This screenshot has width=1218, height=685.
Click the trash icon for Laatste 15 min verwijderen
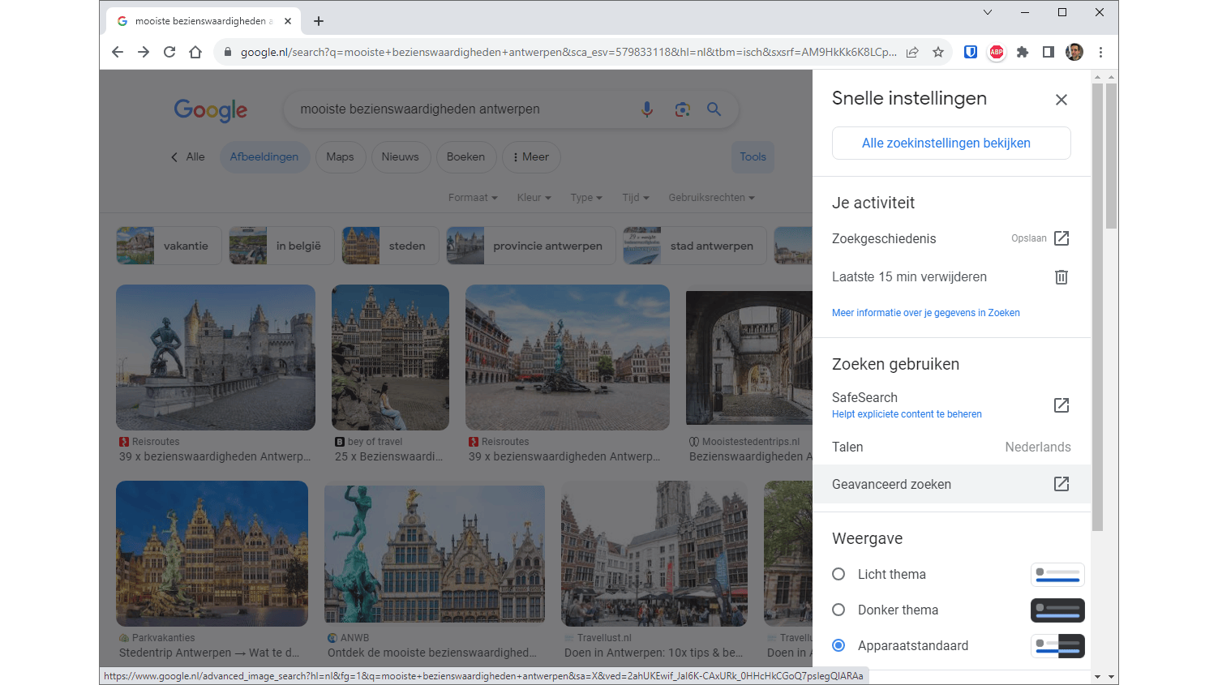[x=1061, y=277]
